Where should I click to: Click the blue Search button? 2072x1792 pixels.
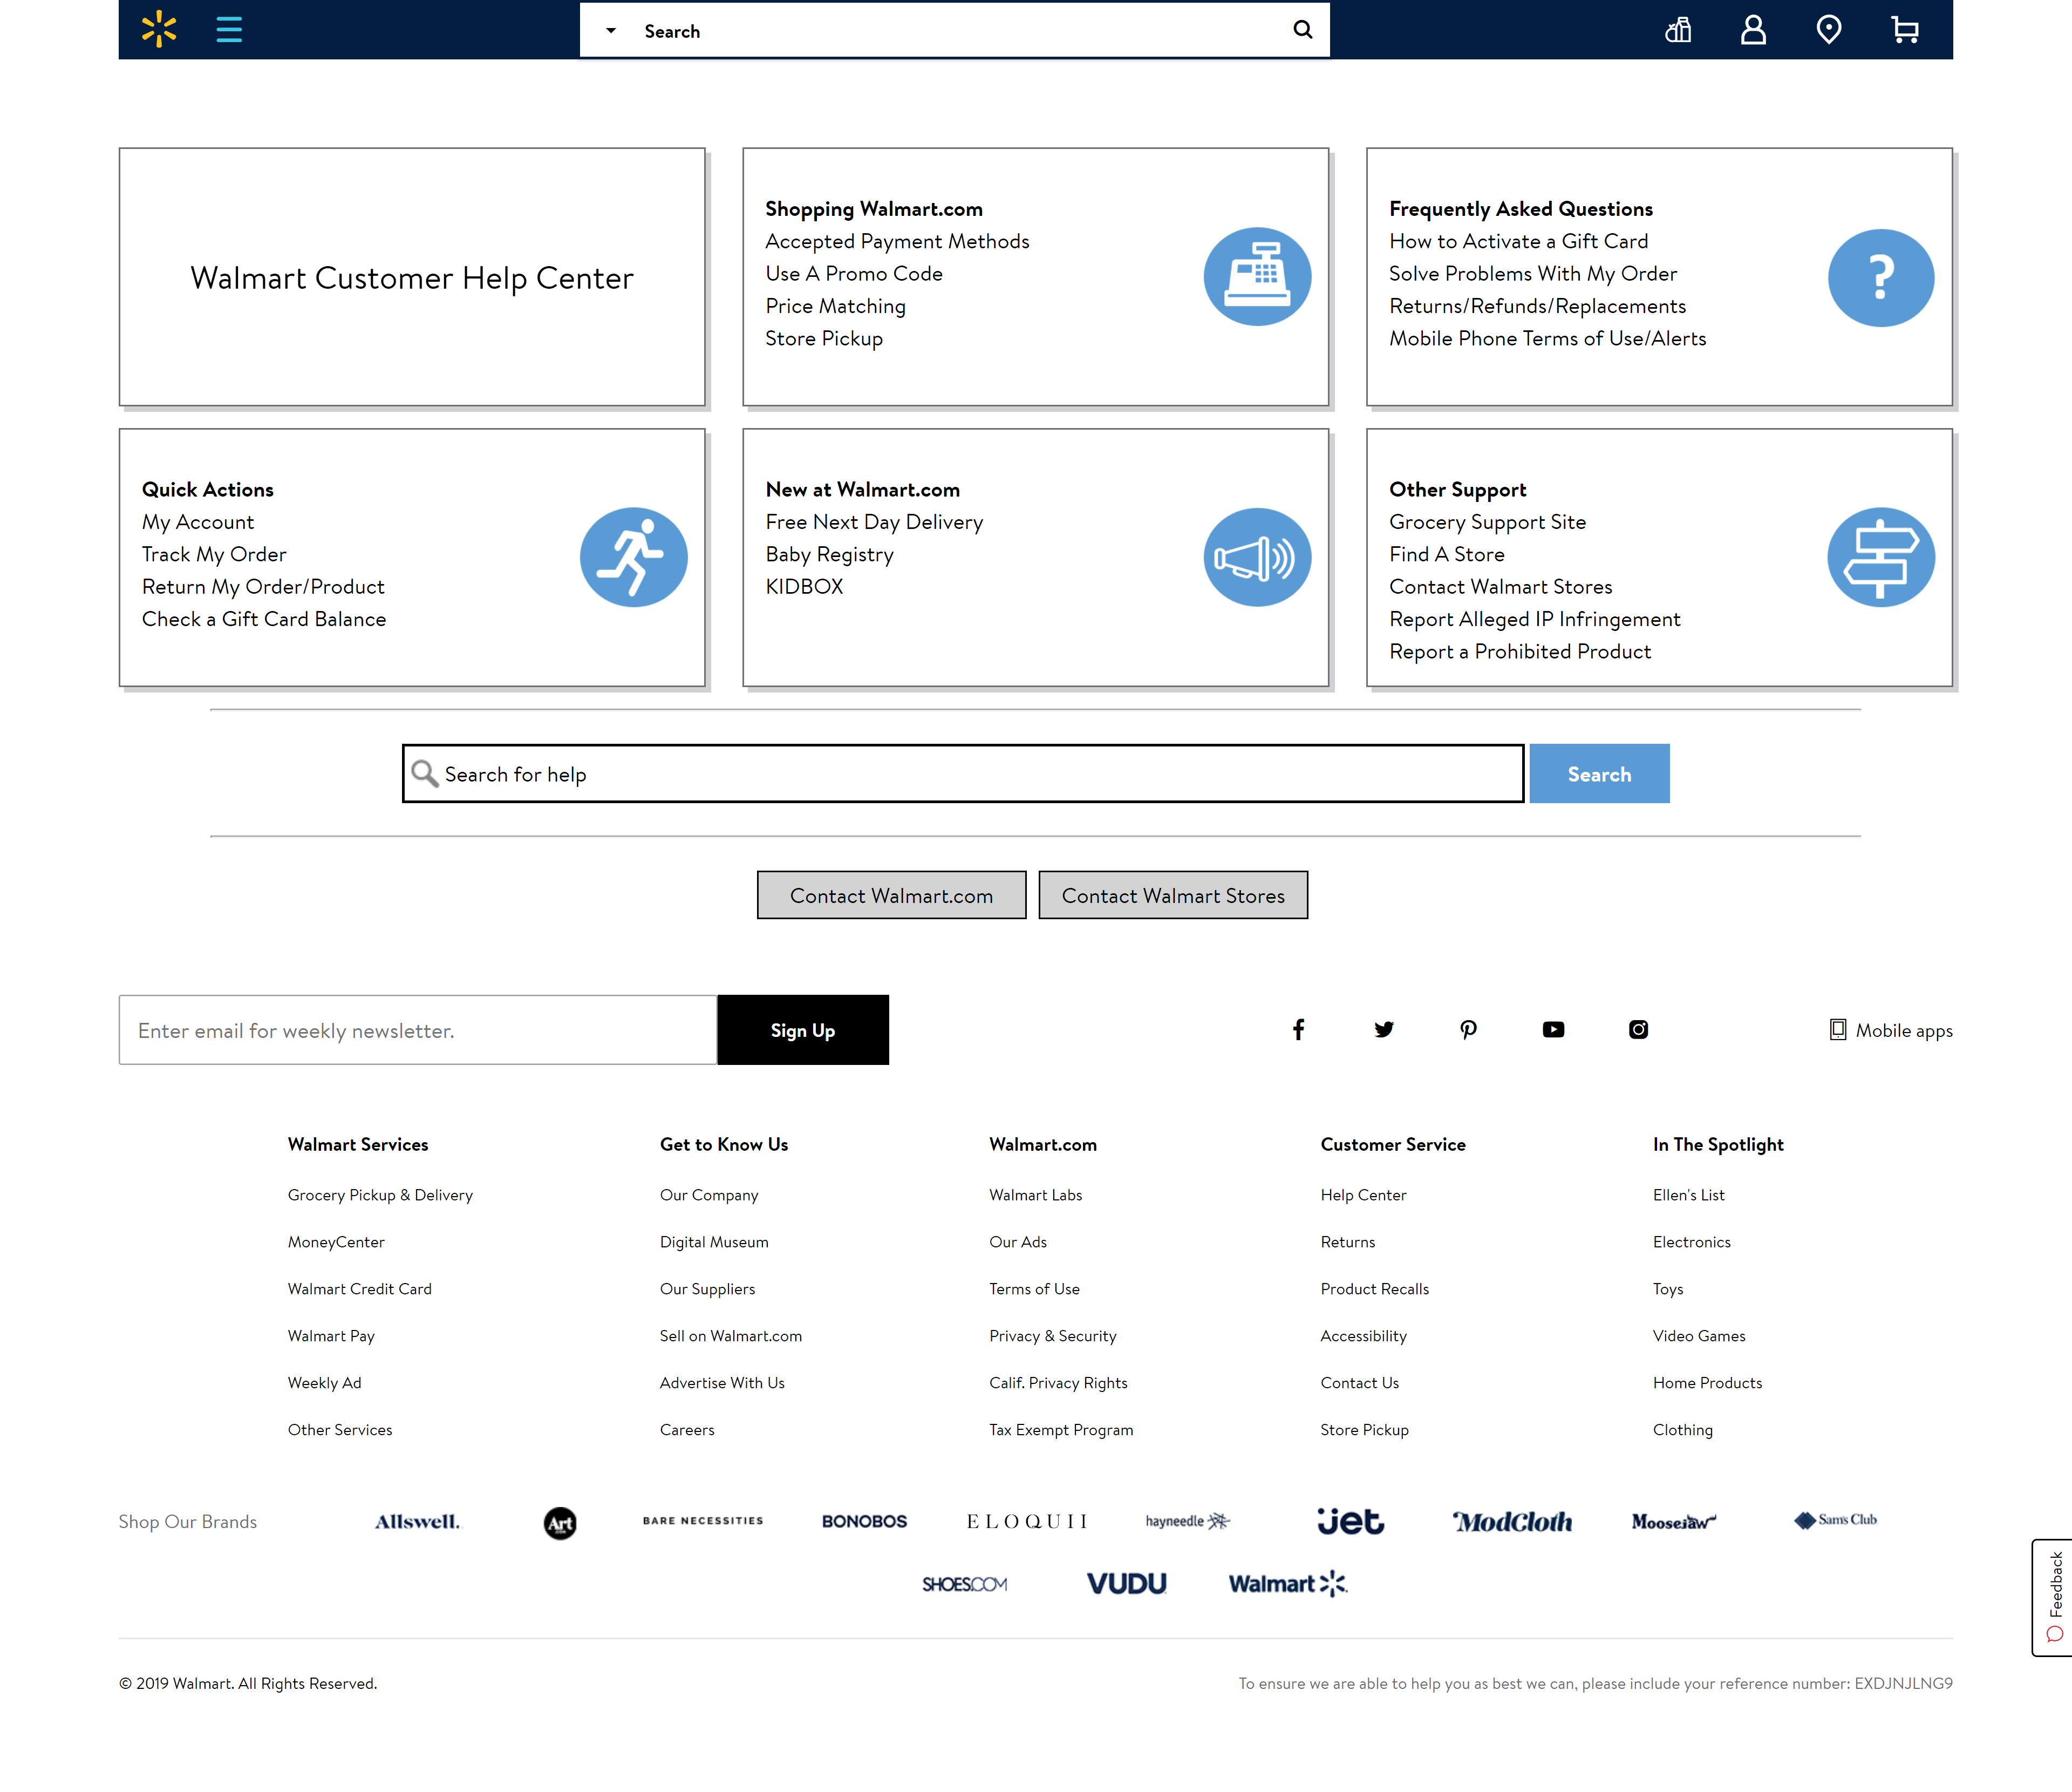coord(1599,773)
